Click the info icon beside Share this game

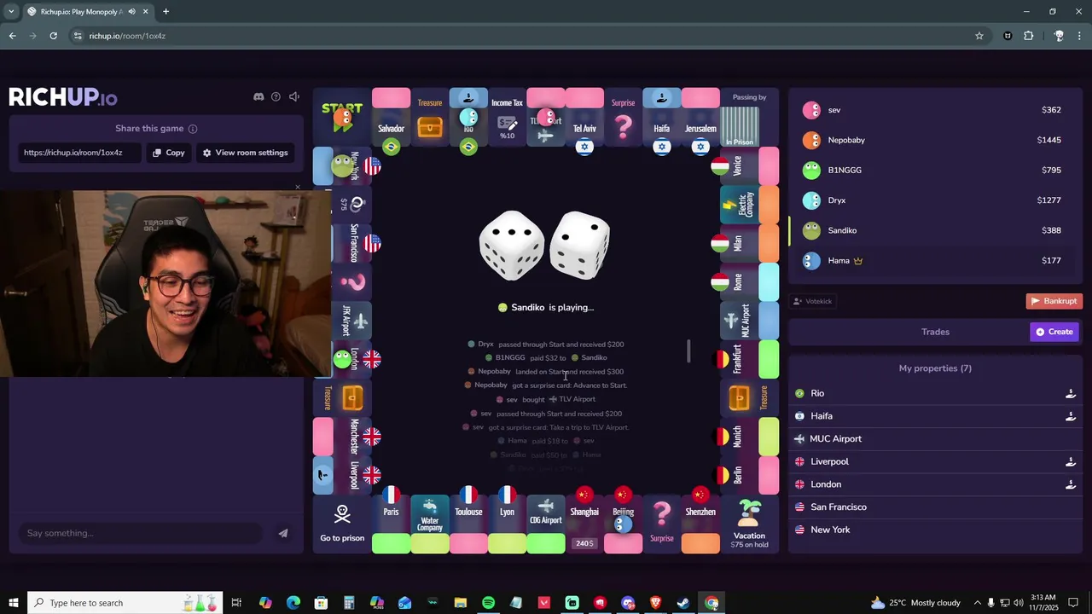pos(193,129)
